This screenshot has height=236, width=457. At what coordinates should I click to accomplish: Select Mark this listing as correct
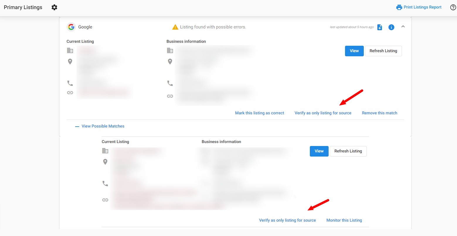pyautogui.click(x=259, y=113)
